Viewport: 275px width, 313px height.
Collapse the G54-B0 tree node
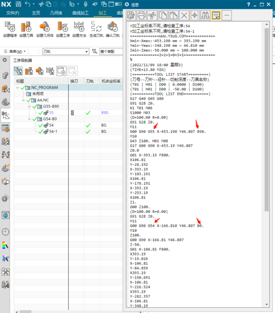tap(29, 119)
